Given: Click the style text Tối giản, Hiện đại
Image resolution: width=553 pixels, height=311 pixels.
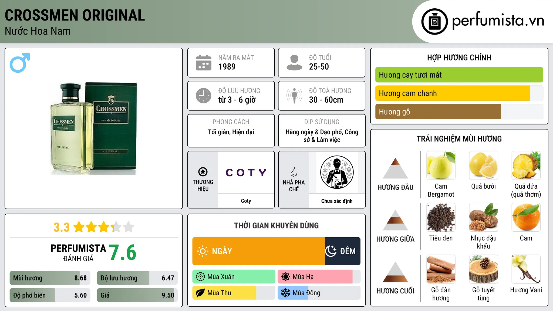Looking at the screenshot, I should coord(231,132).
